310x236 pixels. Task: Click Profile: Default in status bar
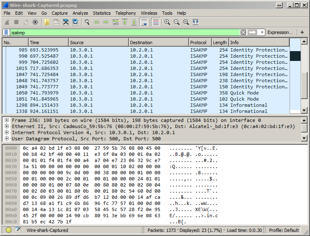tap(284, 230)
